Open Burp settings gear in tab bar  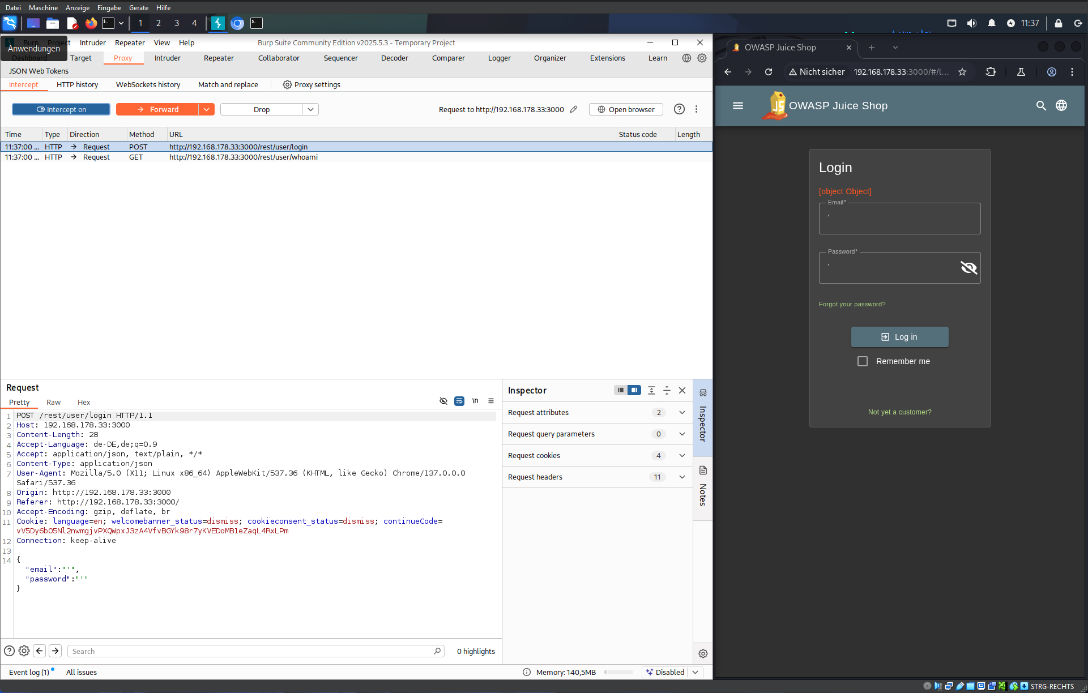coord(702,58)
